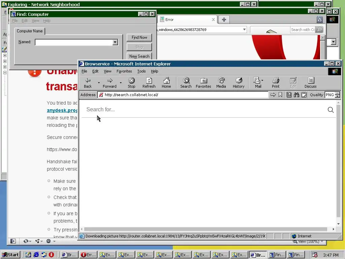Open the Mail button dropdown arrow
Image resolution: width=345 pixels, height=259 pixels.
(262, 80)
